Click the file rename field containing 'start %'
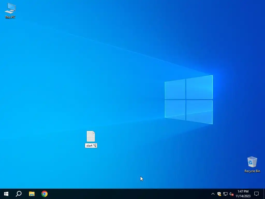The image size is (265, 199). click(x=91, y=146)
